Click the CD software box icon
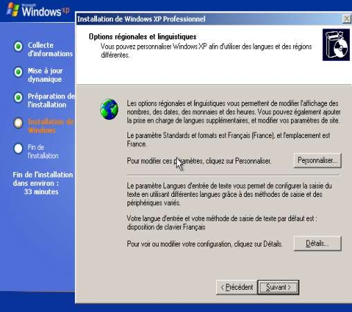Screen dimensions: 352x312 pyautogui.click(x=336, y=45)
